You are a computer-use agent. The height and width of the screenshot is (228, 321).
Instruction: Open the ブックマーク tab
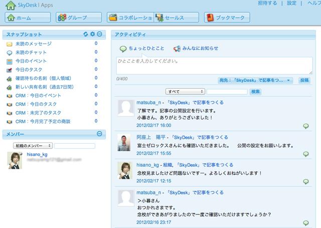click(227, 18)
